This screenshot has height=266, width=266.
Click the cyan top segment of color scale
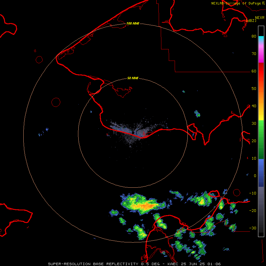click(261, 39)
